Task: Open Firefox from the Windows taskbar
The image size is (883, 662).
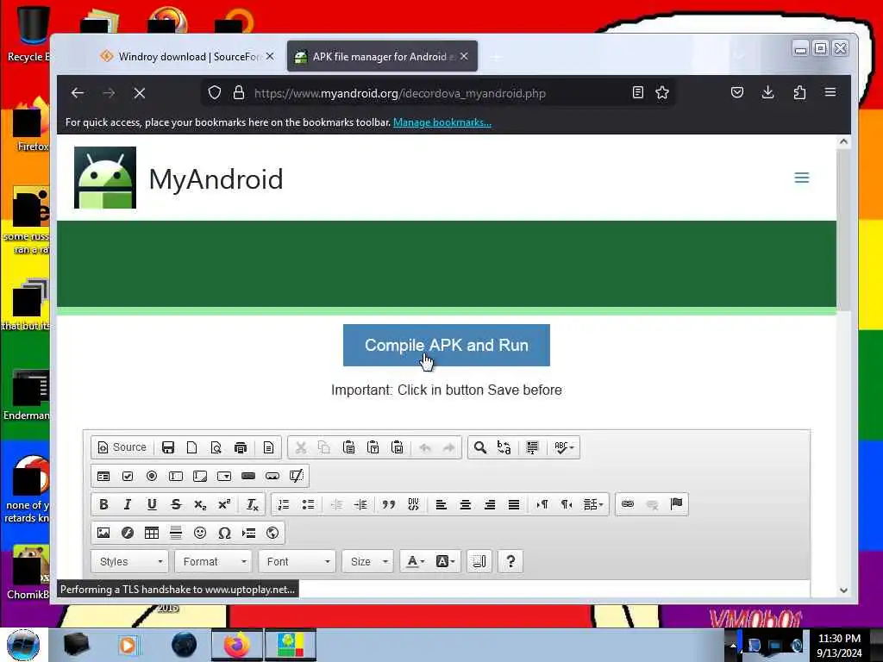Action: 236,645
